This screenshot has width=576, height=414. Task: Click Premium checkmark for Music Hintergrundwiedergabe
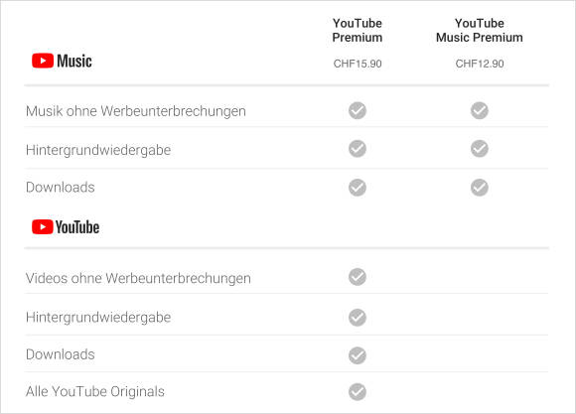click(x=358, y=148)
